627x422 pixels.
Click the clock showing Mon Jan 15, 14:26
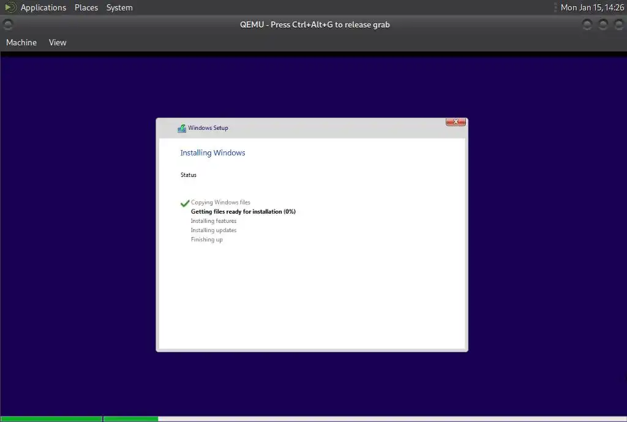[x=592, y=7]
